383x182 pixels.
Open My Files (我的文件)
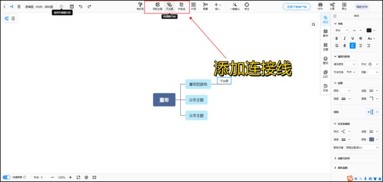click(x=362, y=7)
